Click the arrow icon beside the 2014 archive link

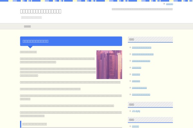130,111
